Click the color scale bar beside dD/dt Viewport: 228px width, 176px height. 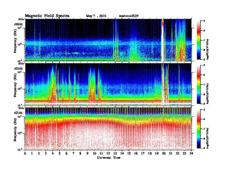click(x=199, y=85)
